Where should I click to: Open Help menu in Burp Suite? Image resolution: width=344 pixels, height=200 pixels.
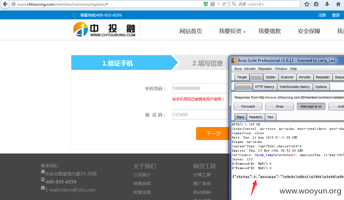[x=293, y=69]
